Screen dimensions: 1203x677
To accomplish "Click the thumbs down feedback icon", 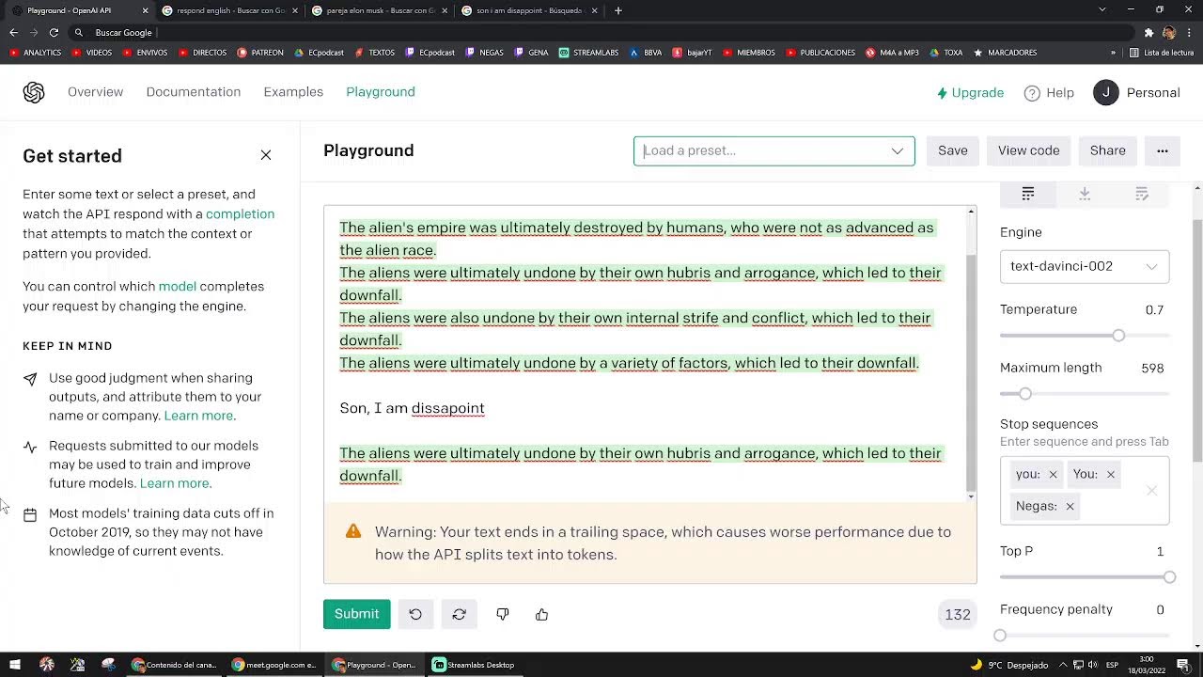I will [503, 614].
